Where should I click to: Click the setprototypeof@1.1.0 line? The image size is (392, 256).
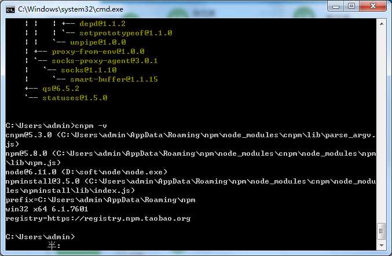126,33
